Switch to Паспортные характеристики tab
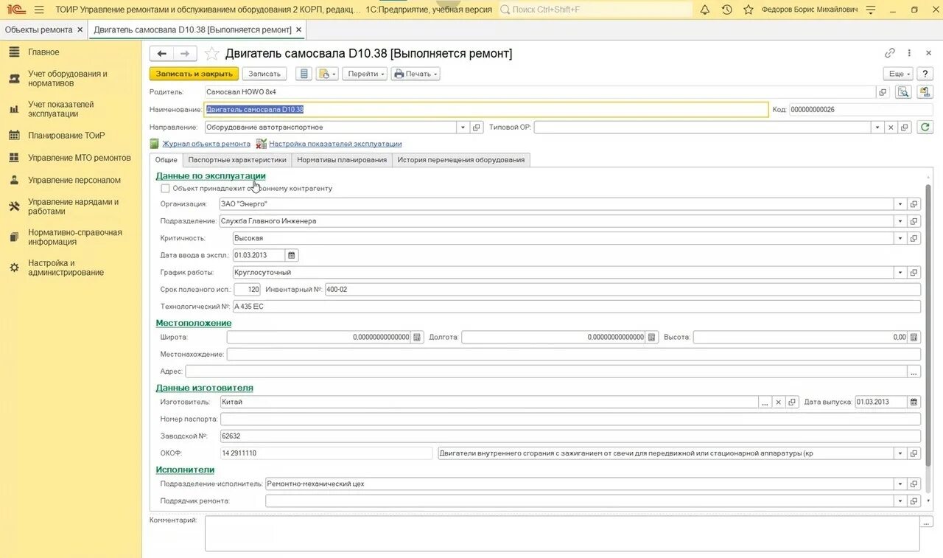 click(x=237, y=160)
